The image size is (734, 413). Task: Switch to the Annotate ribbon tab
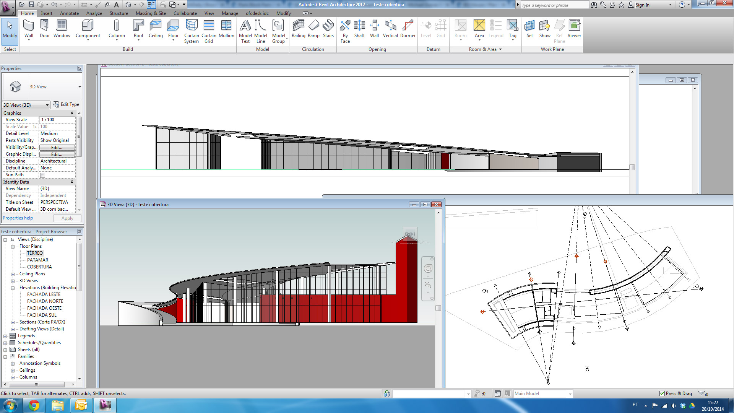tap(69, 13)
